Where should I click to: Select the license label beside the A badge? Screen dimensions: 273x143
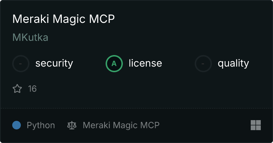click(x=145, y=63)
